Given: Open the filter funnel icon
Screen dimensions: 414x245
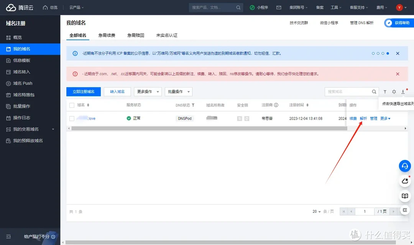Looking at the screenshot, I should tap(385, 92).
